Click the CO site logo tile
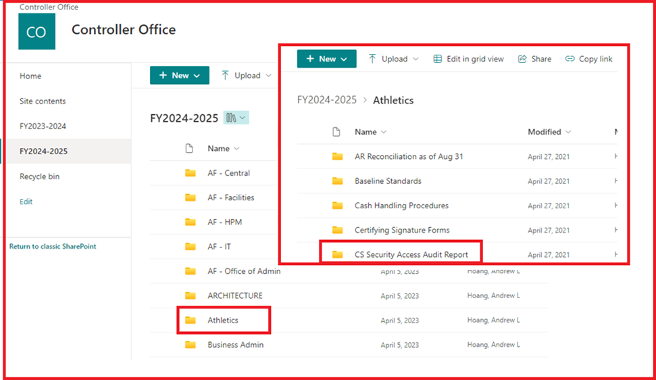The height and width of the screenshot is (380, 656). [x=36, y=32]
